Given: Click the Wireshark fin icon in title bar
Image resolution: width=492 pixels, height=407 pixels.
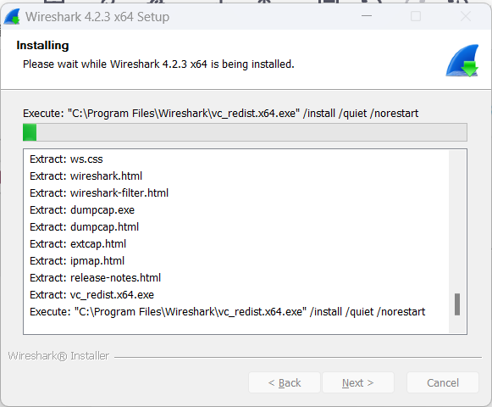Looking at the screenshot, I should [12, 17].
